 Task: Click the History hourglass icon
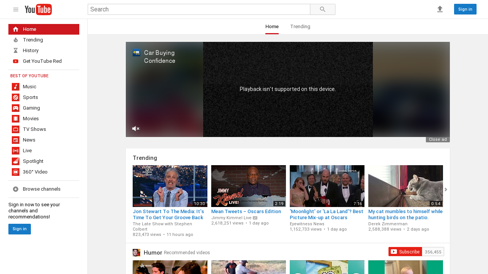click(16, 51)
